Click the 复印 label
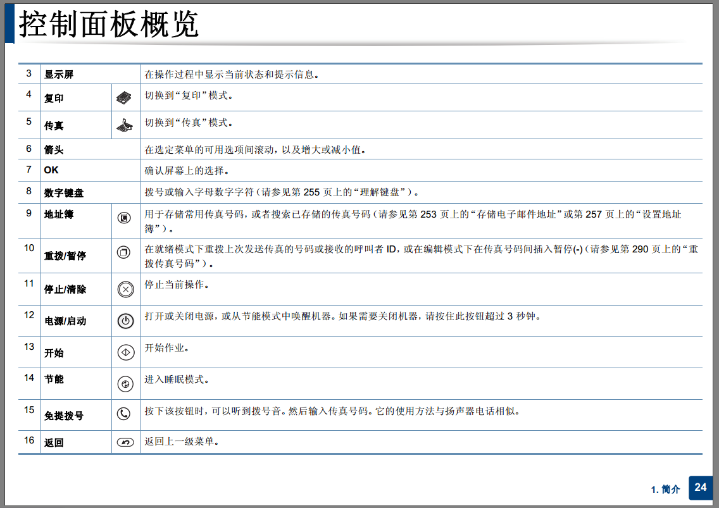The width and height of the screenshot is (719, 508). coord(54,98)
